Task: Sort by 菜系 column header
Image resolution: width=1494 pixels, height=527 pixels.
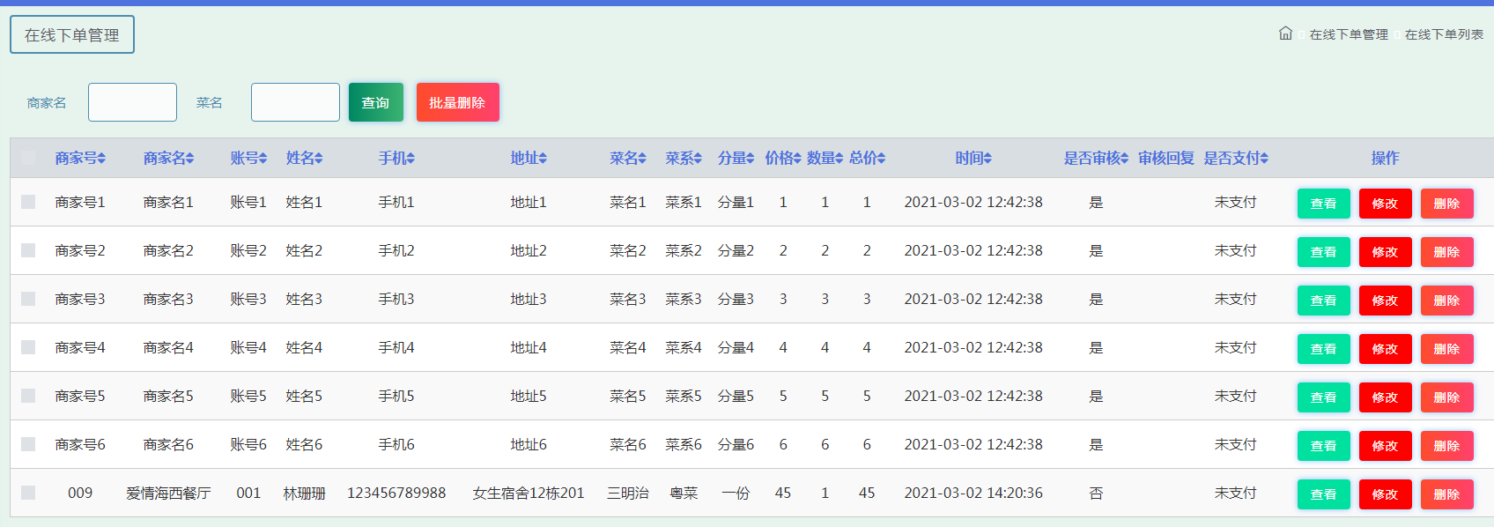Action: (x=684, y=158)
